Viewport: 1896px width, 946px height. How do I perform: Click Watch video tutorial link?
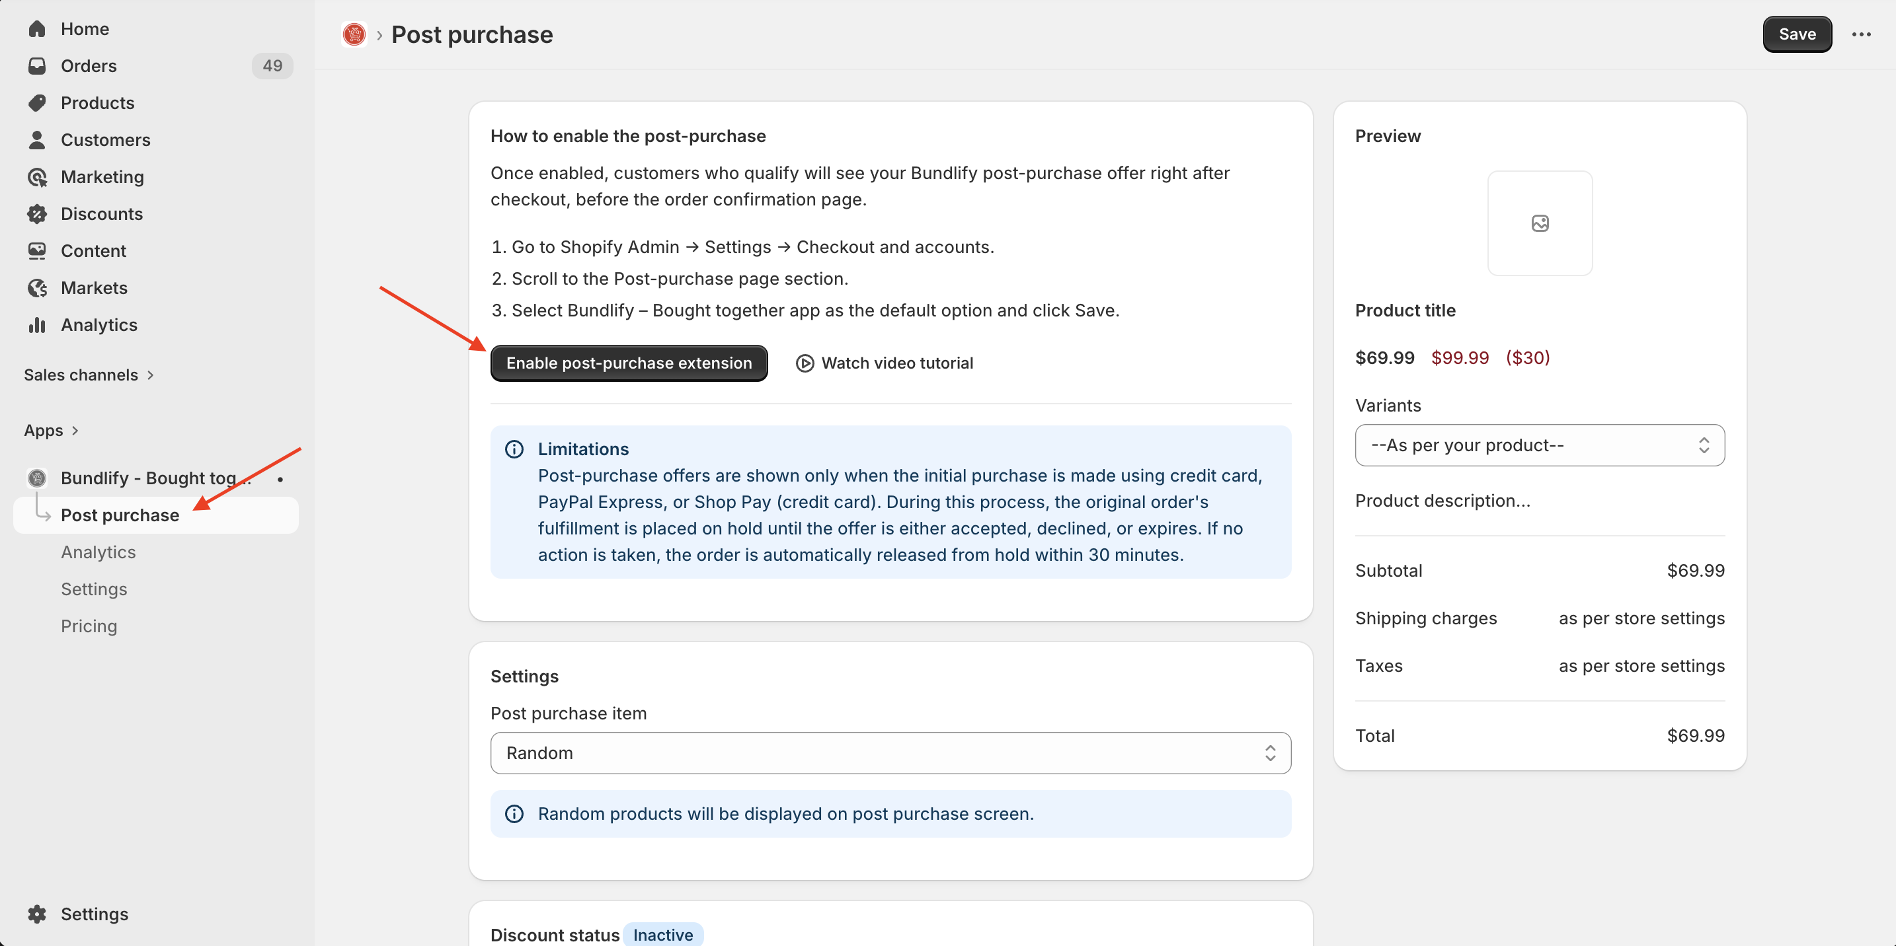pyautogui.click(x=885, y=363)
